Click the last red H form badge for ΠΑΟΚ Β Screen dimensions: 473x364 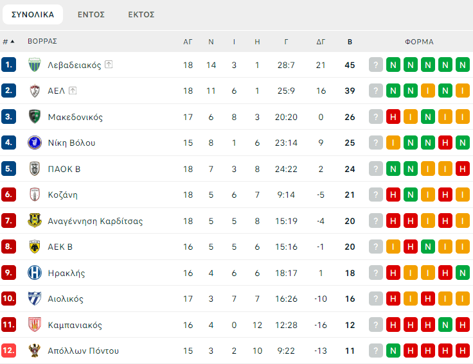coord(462,169)
